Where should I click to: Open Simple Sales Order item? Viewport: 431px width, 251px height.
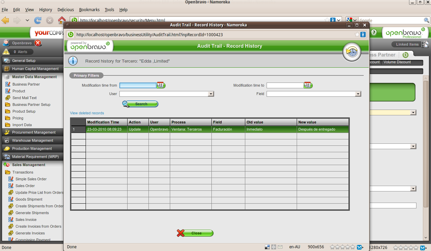pos(31,179)
